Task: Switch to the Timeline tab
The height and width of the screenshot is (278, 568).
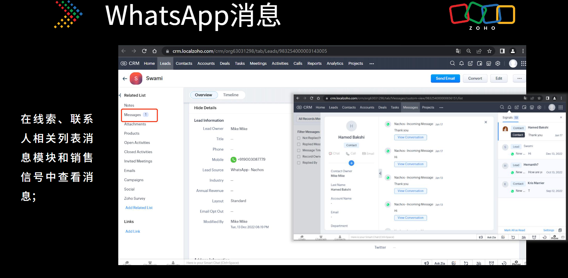Action: 231,95
